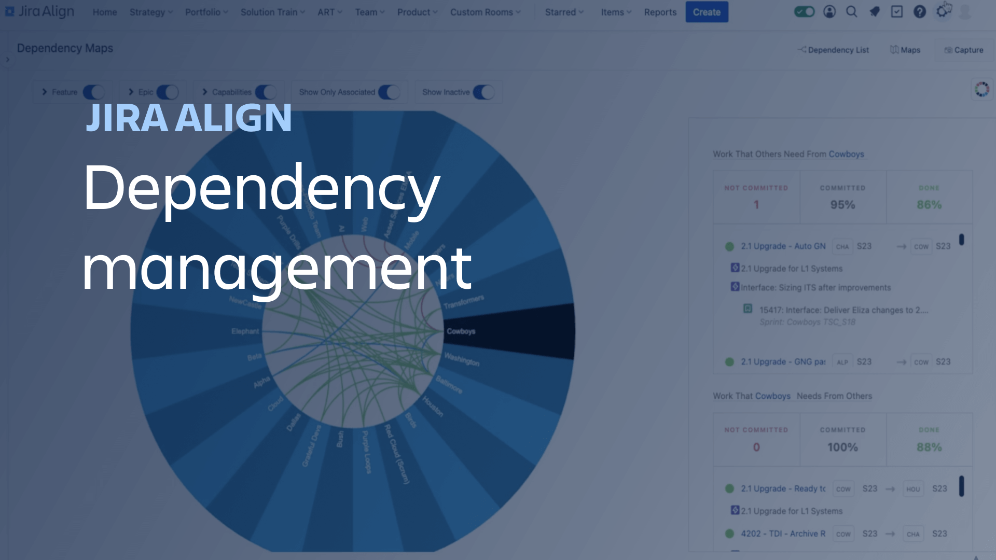Toggle the Show Inactive switch

(x=482, y=92)
